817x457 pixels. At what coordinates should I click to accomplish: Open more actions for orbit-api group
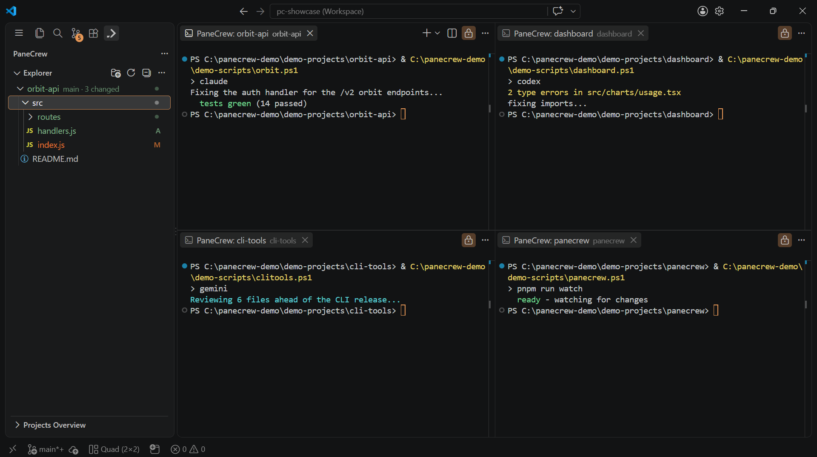pos(485,33)
